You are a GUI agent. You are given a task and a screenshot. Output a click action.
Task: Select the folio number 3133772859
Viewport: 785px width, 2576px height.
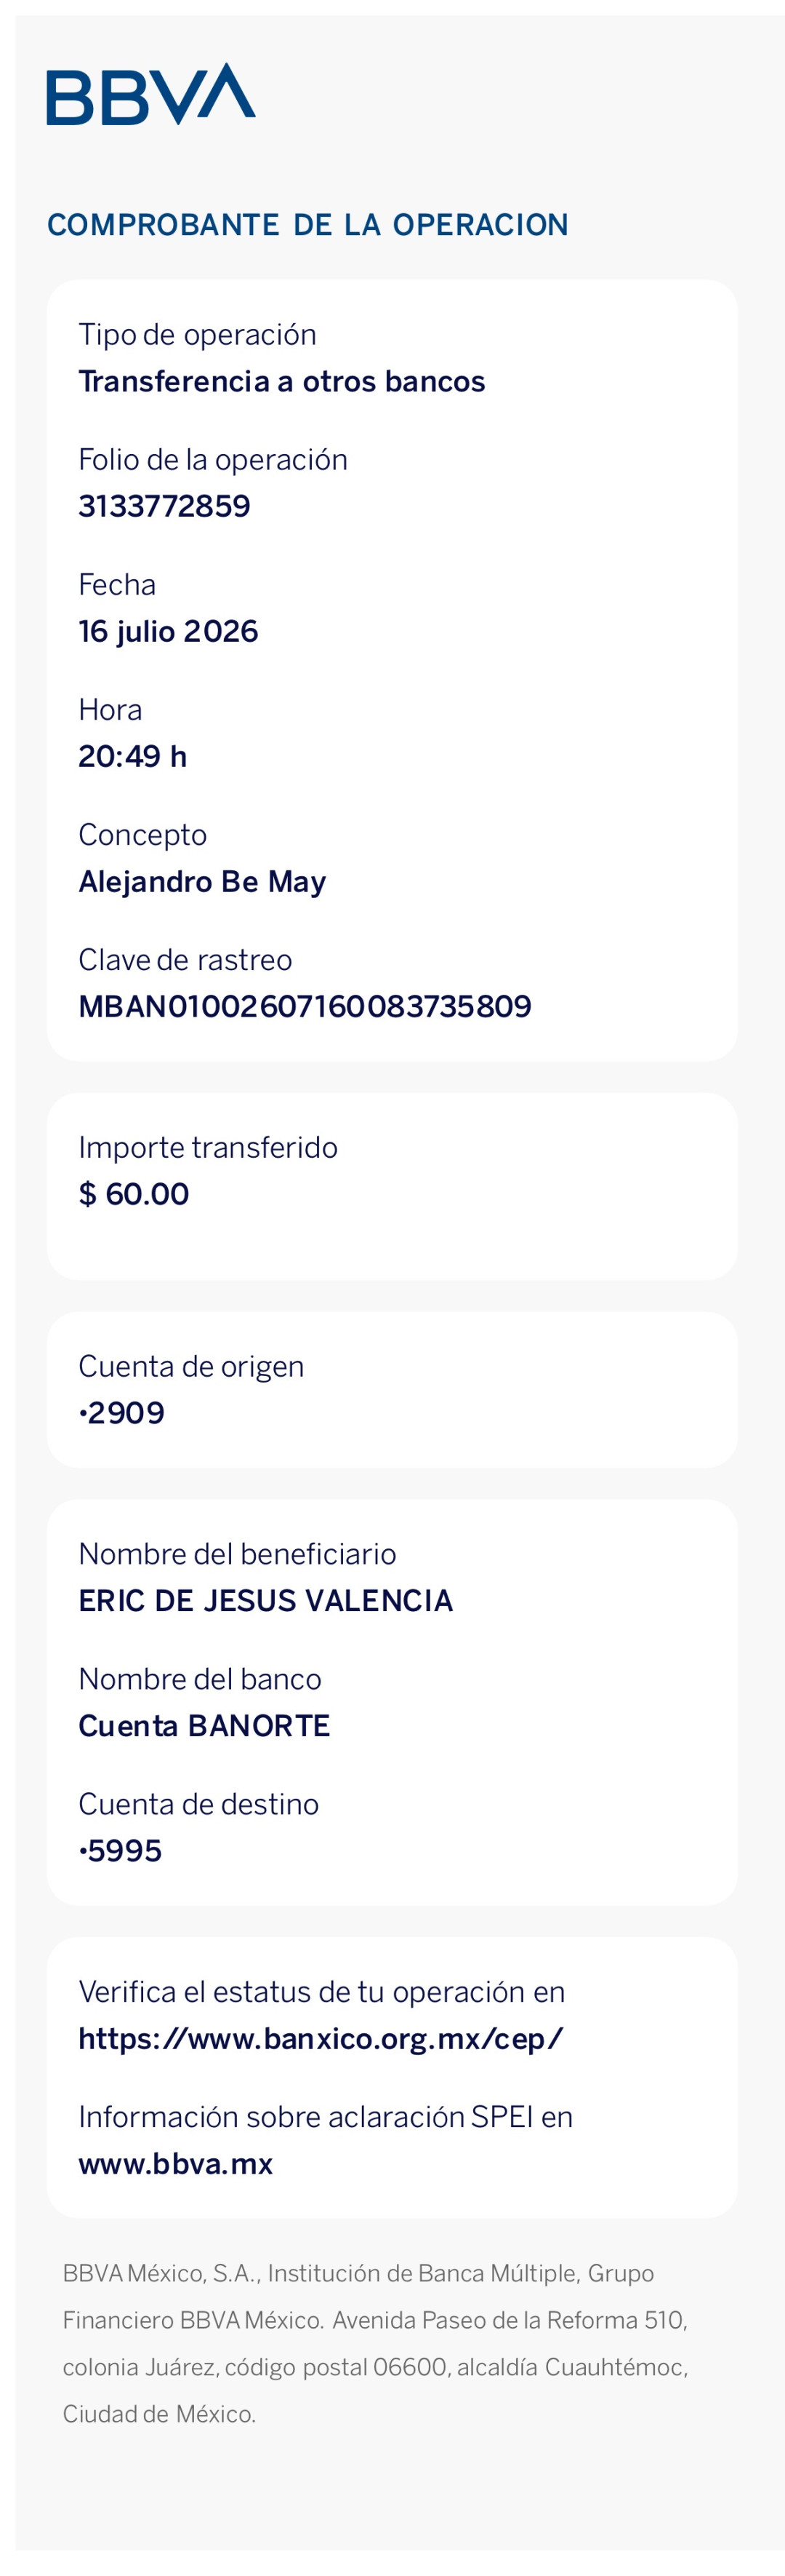pos(165,506)
